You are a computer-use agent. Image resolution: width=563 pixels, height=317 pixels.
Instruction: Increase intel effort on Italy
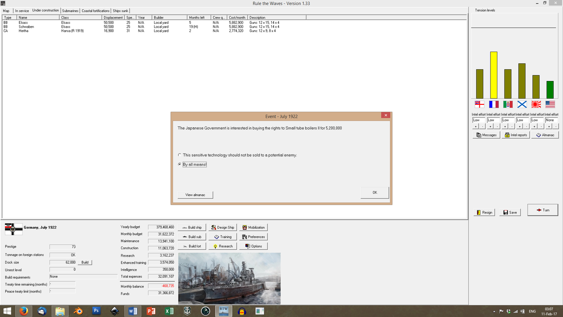505,126
